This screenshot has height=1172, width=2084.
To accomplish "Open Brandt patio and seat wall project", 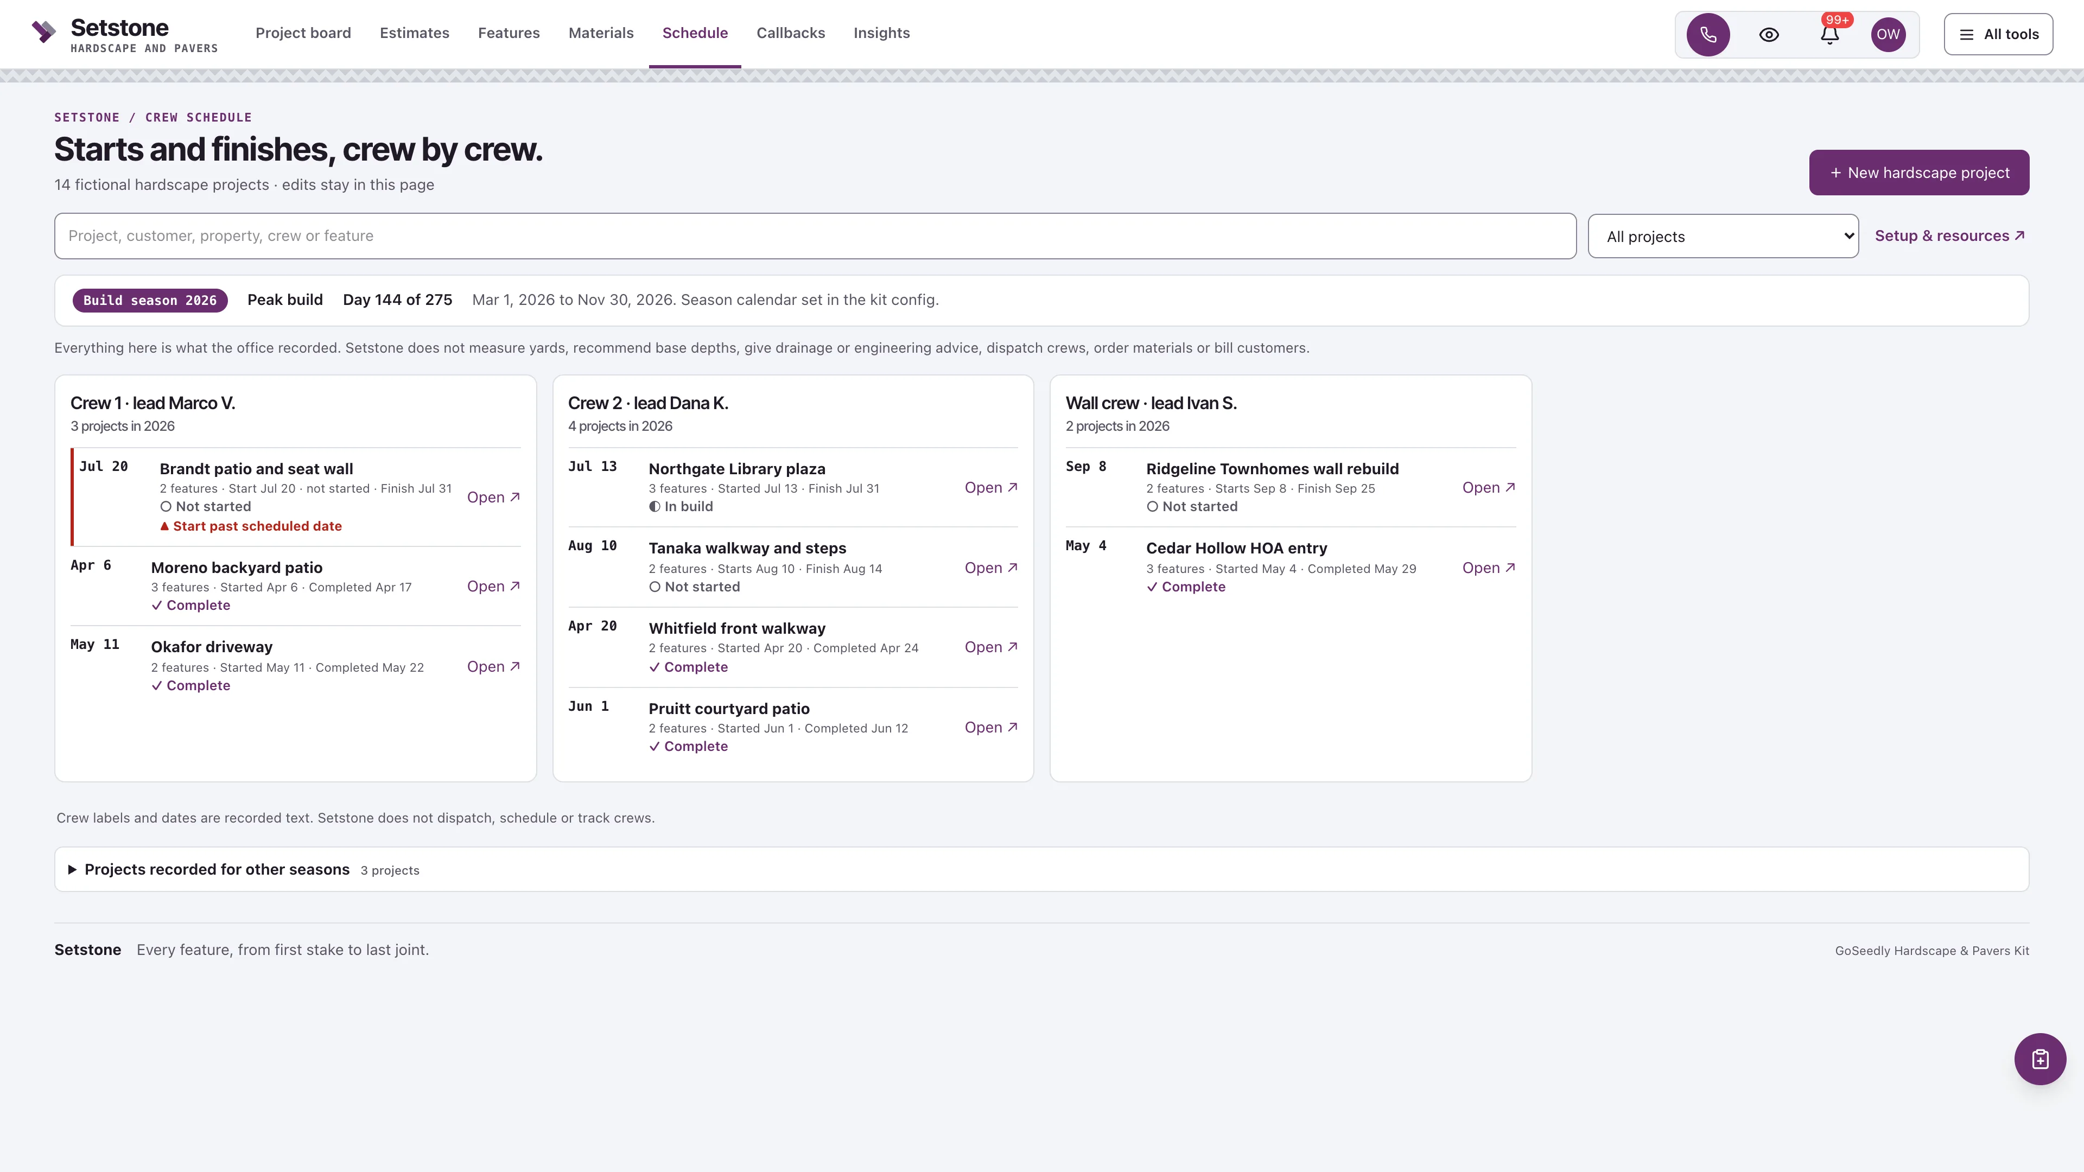I will 493,498.
